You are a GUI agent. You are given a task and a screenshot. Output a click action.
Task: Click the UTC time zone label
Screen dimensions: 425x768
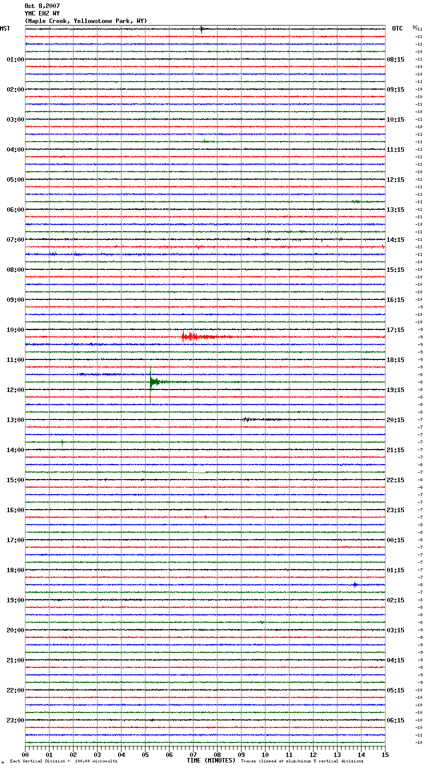[x=397, y=29]
